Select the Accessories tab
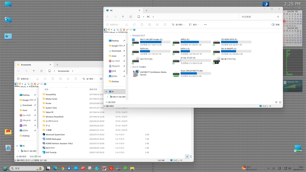 34,65
